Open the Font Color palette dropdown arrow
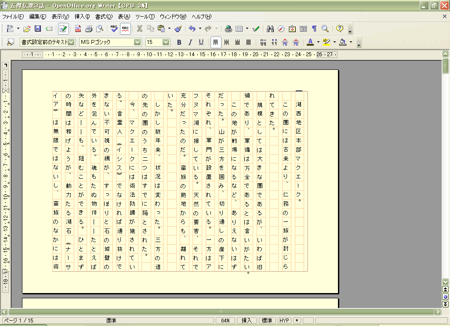The height and width of the screenshot is (326, 450). point(318,42)
